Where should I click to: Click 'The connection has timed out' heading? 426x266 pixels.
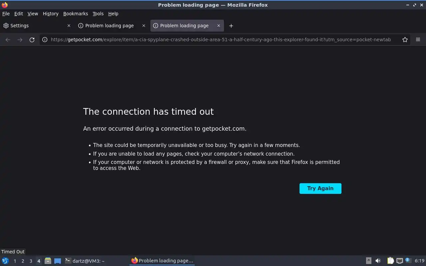pos(148,111)
